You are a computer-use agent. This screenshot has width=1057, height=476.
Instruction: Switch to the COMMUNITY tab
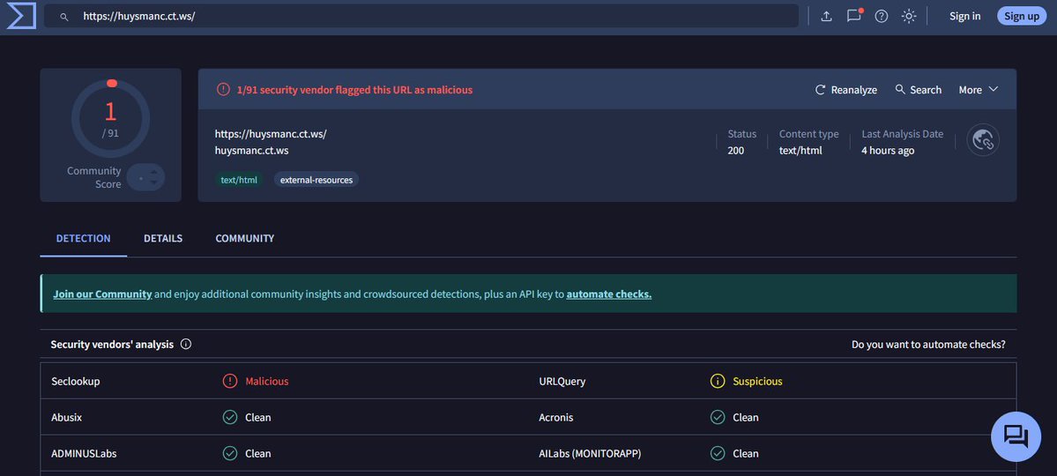click(245, 239)
